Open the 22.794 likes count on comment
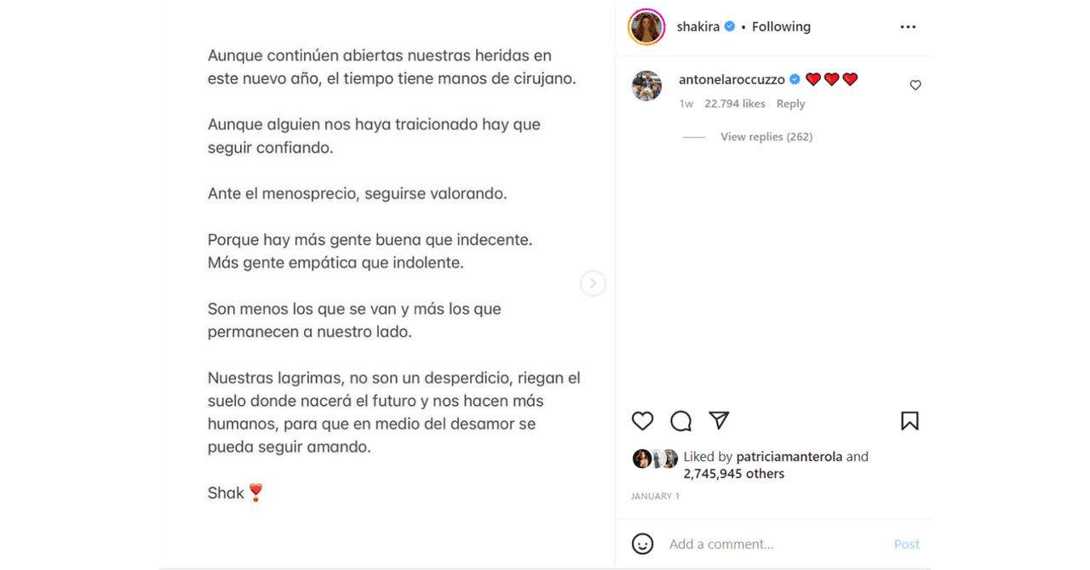Image resolution: width=1090 pixels, height=570 pixels. [x=734, y=103]
